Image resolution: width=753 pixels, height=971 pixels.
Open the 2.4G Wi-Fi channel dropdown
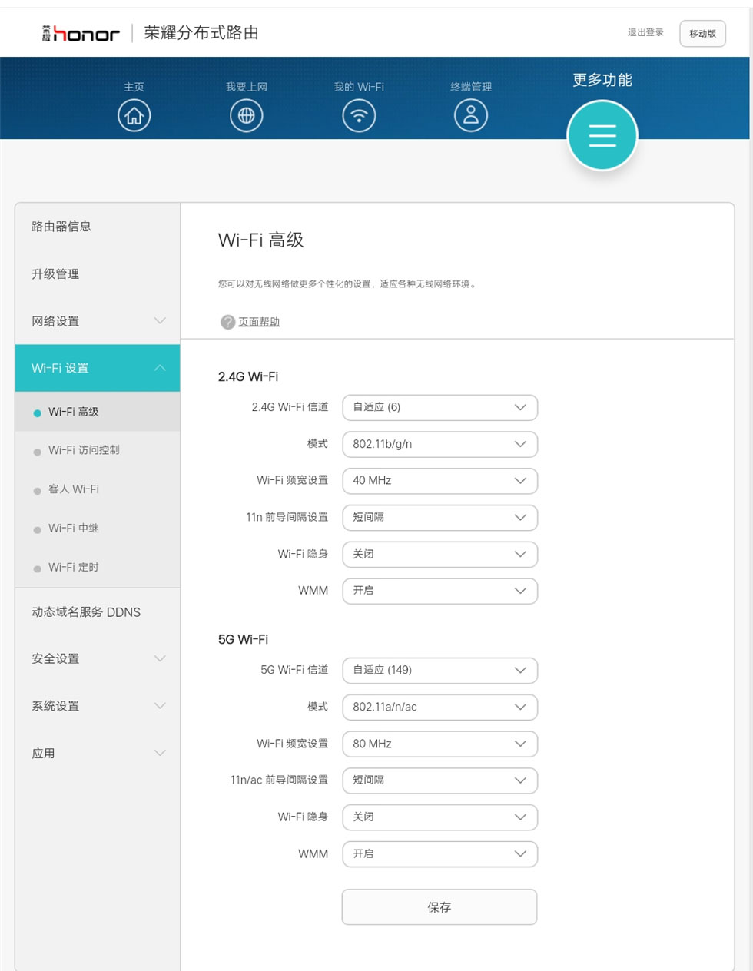pyautogui.click(x=440, y=407)
